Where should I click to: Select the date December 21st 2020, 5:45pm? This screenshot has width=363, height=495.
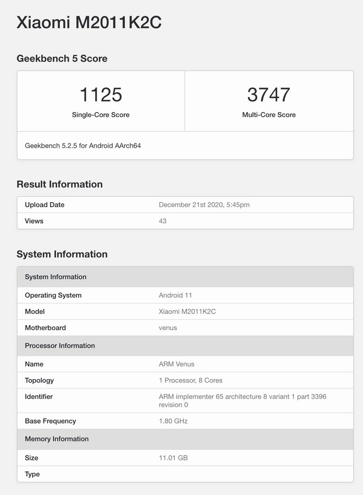[x=204, y=204]
